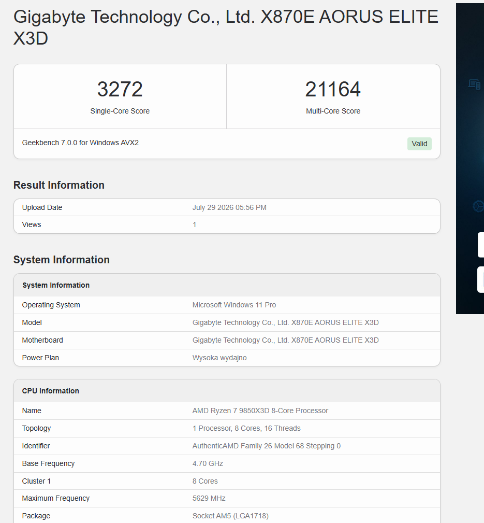This screenshot has height=523, width=484.
Task: Click the large System Information section heading
Action: [x=61, y=260]
